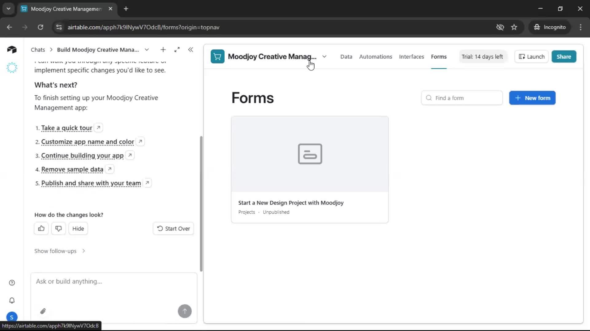Image resolution: width=590 pixels, height=331 pixels.
Task: Click the Share button
Action: coord(564,56)
